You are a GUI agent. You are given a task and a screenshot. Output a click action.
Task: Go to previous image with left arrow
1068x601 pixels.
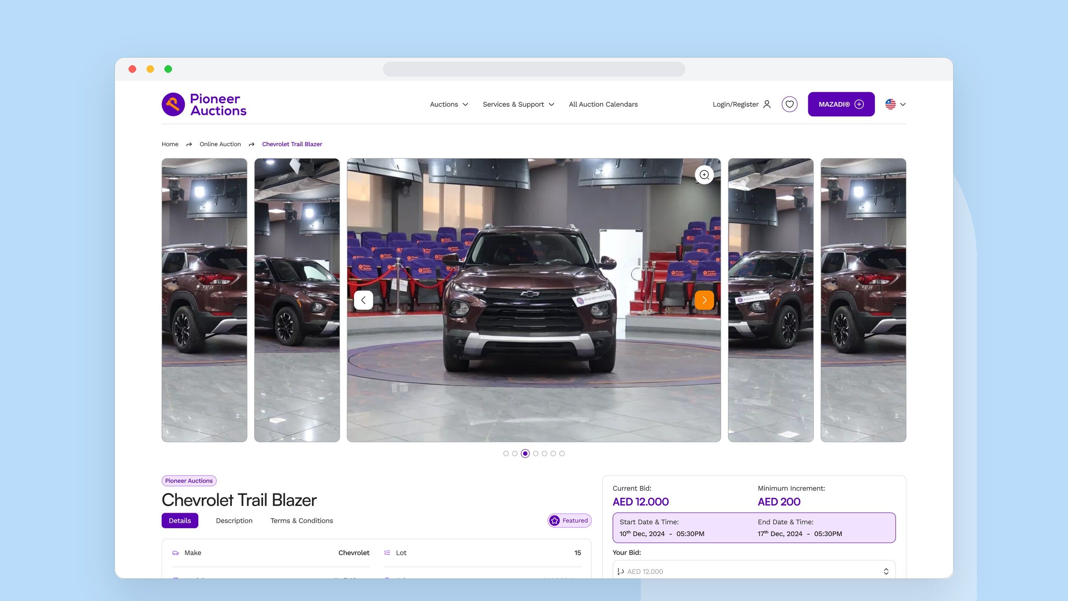click(363, 300)
